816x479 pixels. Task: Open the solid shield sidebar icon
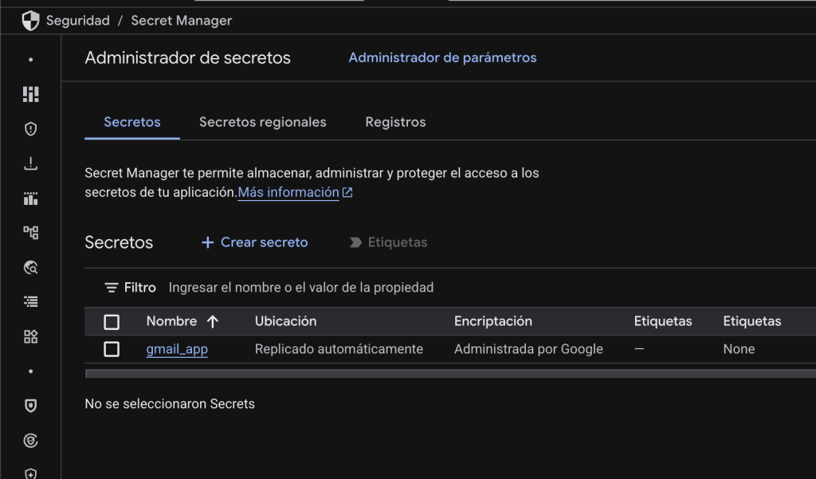(x=31, y=406)
